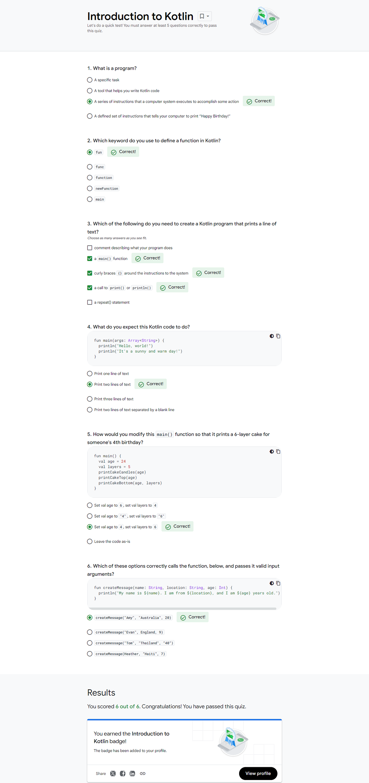Click the View profile button
The width and height of the screenshot is (369, 783).
point(258,773)
